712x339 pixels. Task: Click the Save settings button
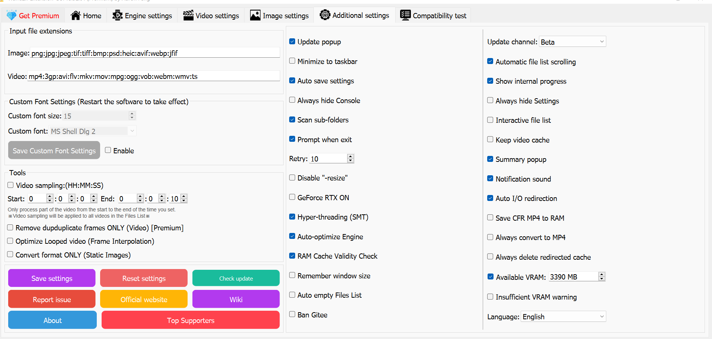pos(52,278)
